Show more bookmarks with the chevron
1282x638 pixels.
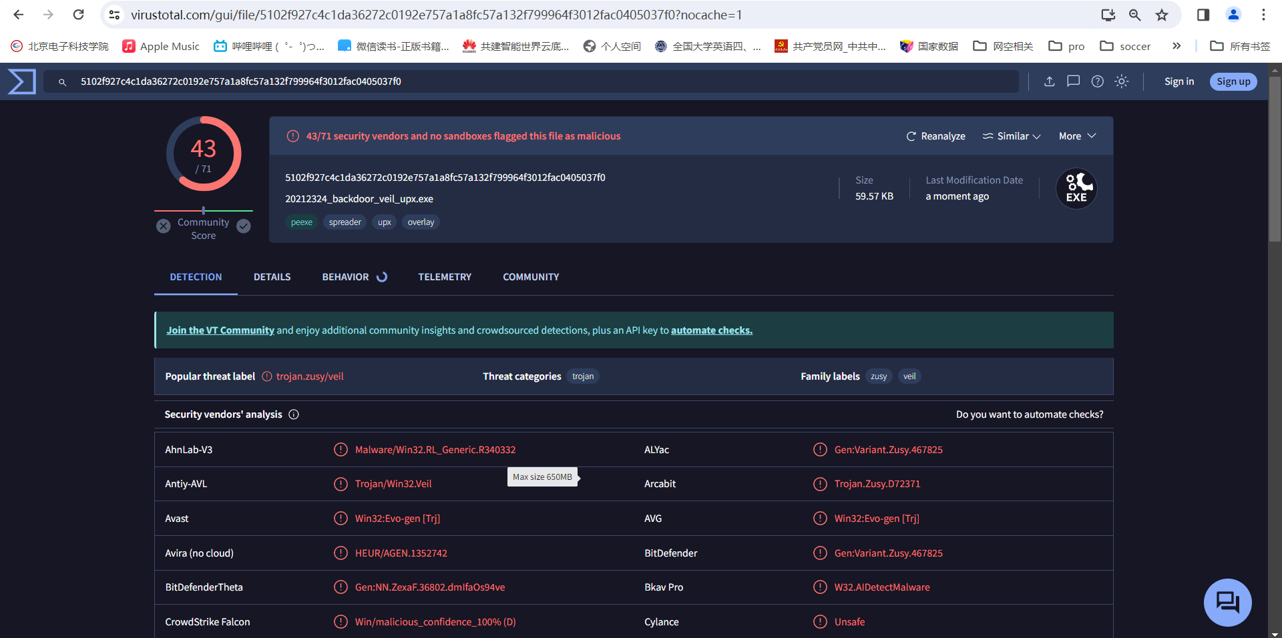click(x=1177, y=46)
